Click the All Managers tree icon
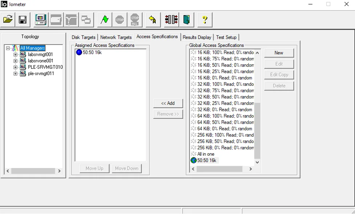Image resolution: width=355 pixels, height=214 pixels. click(15, 48)
